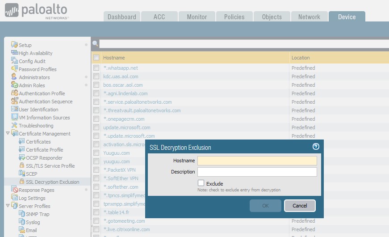This screenshot has width=389, height=237.
Task: Click into the Hostname input field
Action: 257,161
